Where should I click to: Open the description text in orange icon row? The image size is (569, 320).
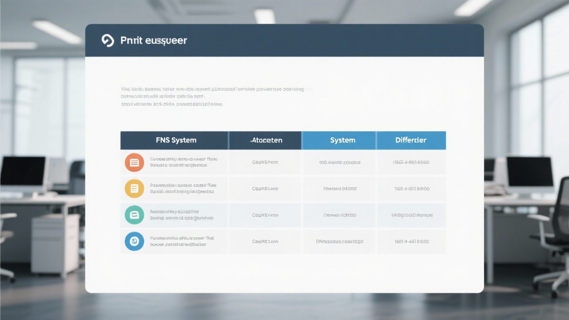point(183,162)
